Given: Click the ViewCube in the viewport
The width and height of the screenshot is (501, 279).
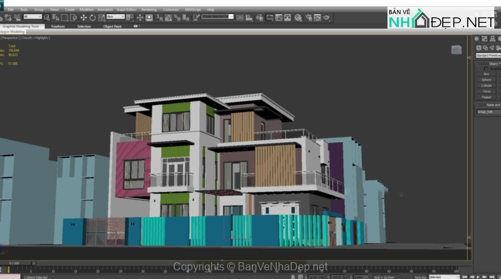Looking at the screenshot, I should (456, 49).
